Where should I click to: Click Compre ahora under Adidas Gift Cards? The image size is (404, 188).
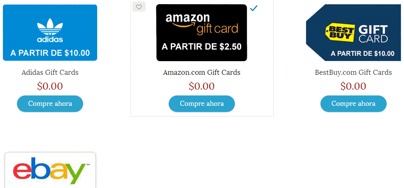pos(50,104)
